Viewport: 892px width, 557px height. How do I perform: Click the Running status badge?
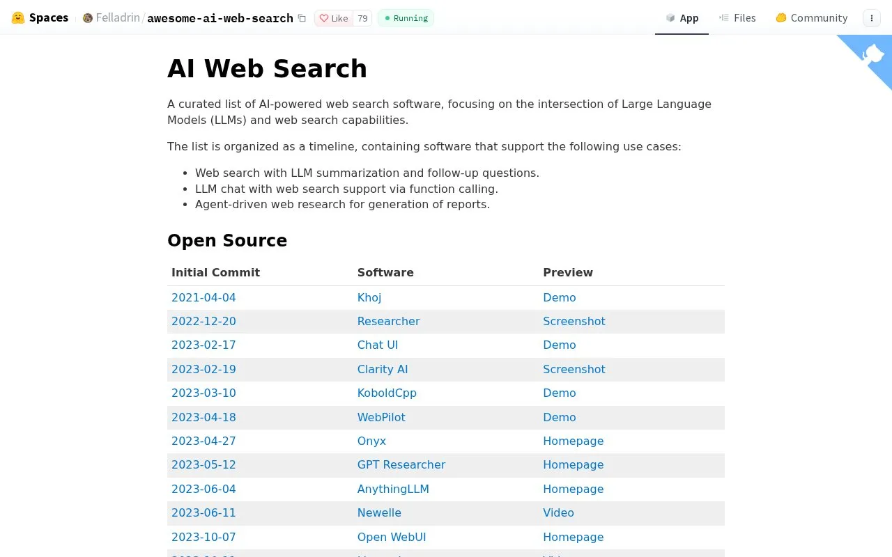406,18
